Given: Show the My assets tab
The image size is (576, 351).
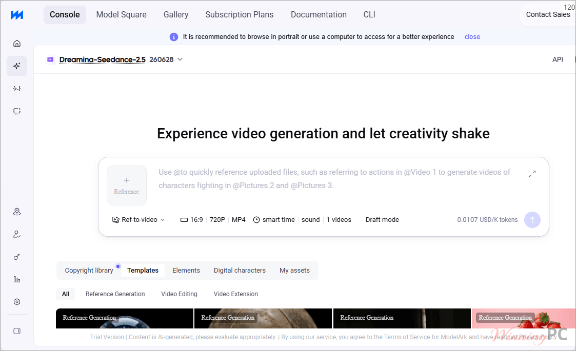Looking at the screenshot, I should point(294,271).
